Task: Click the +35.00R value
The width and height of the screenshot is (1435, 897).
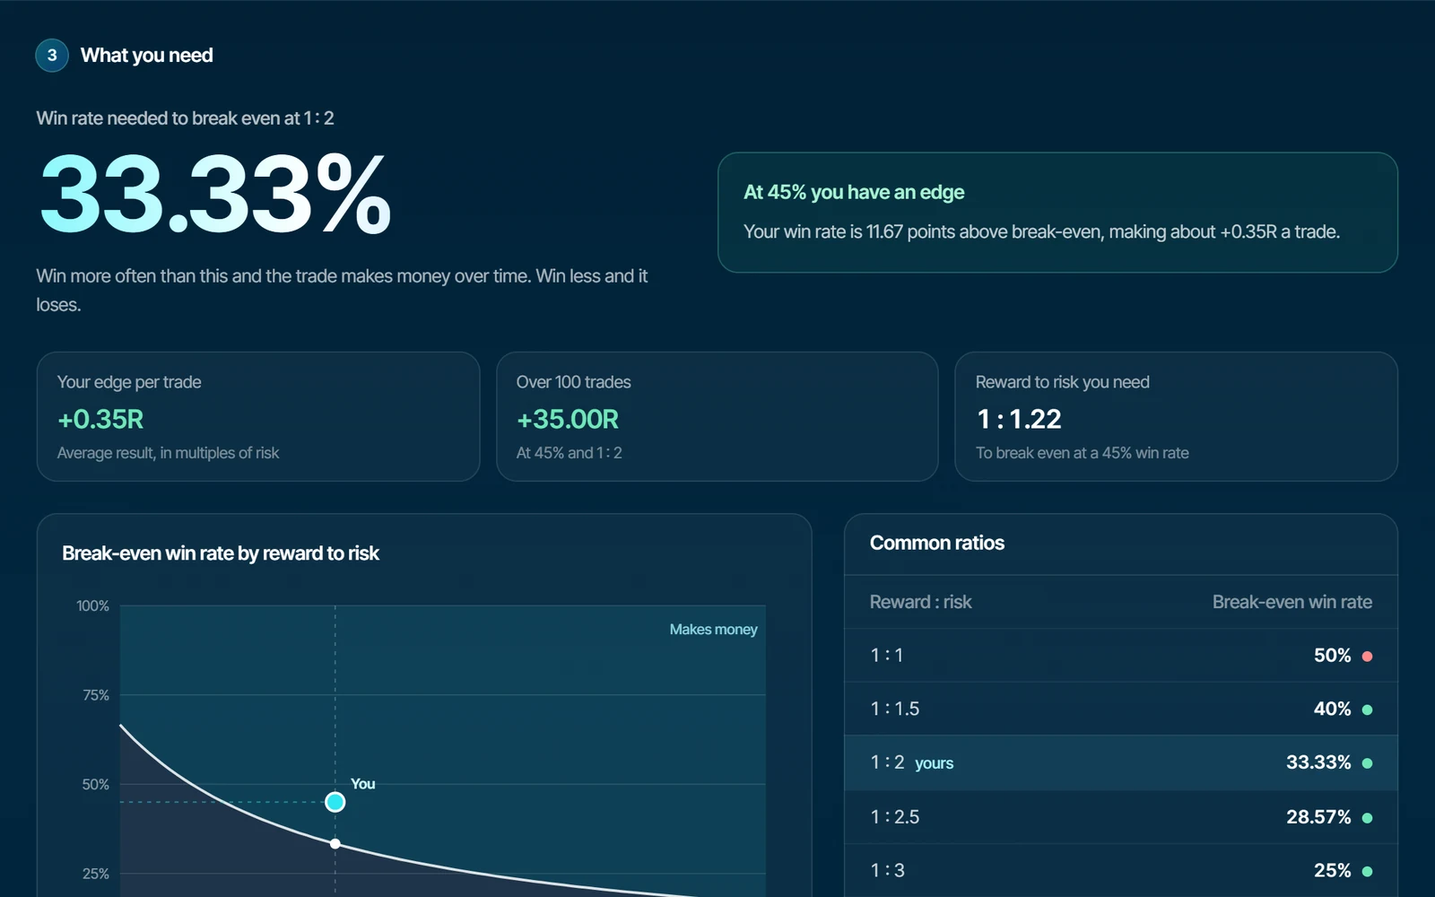Action: pos(568,419)
